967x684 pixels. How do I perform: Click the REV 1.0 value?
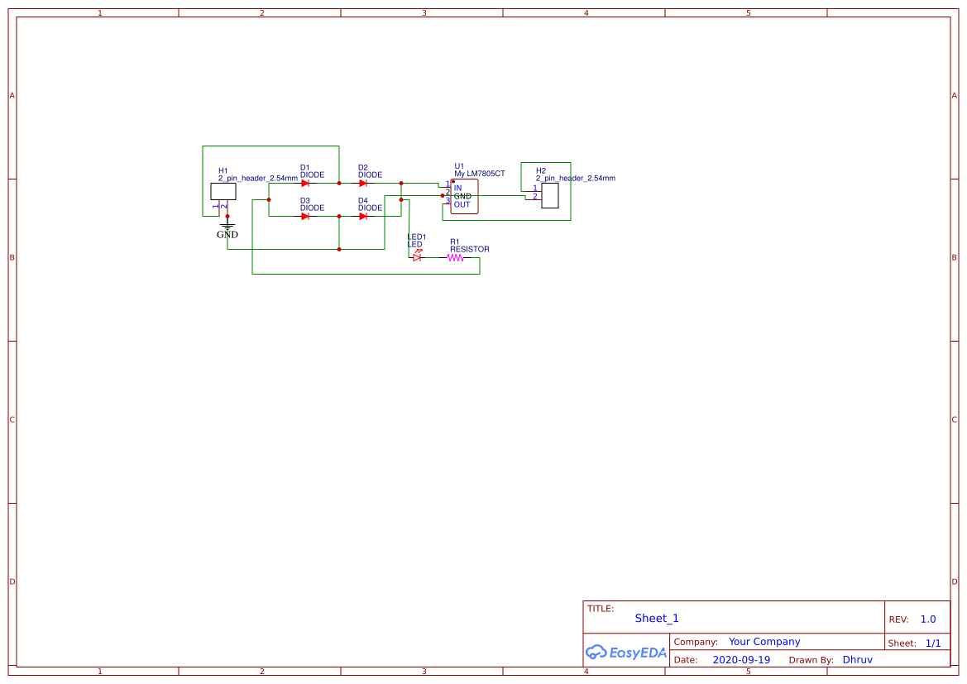(926, 619)
